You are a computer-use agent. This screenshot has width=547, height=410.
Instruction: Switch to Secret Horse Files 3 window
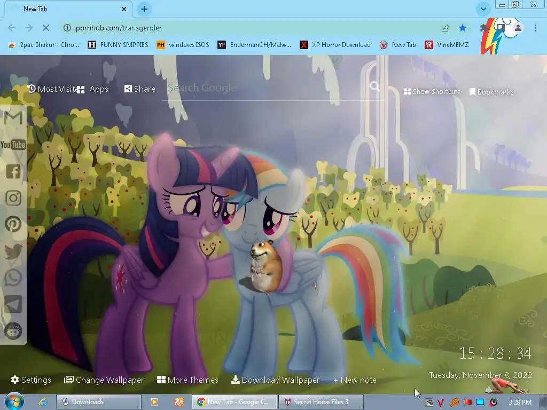[x=321, y=402]
